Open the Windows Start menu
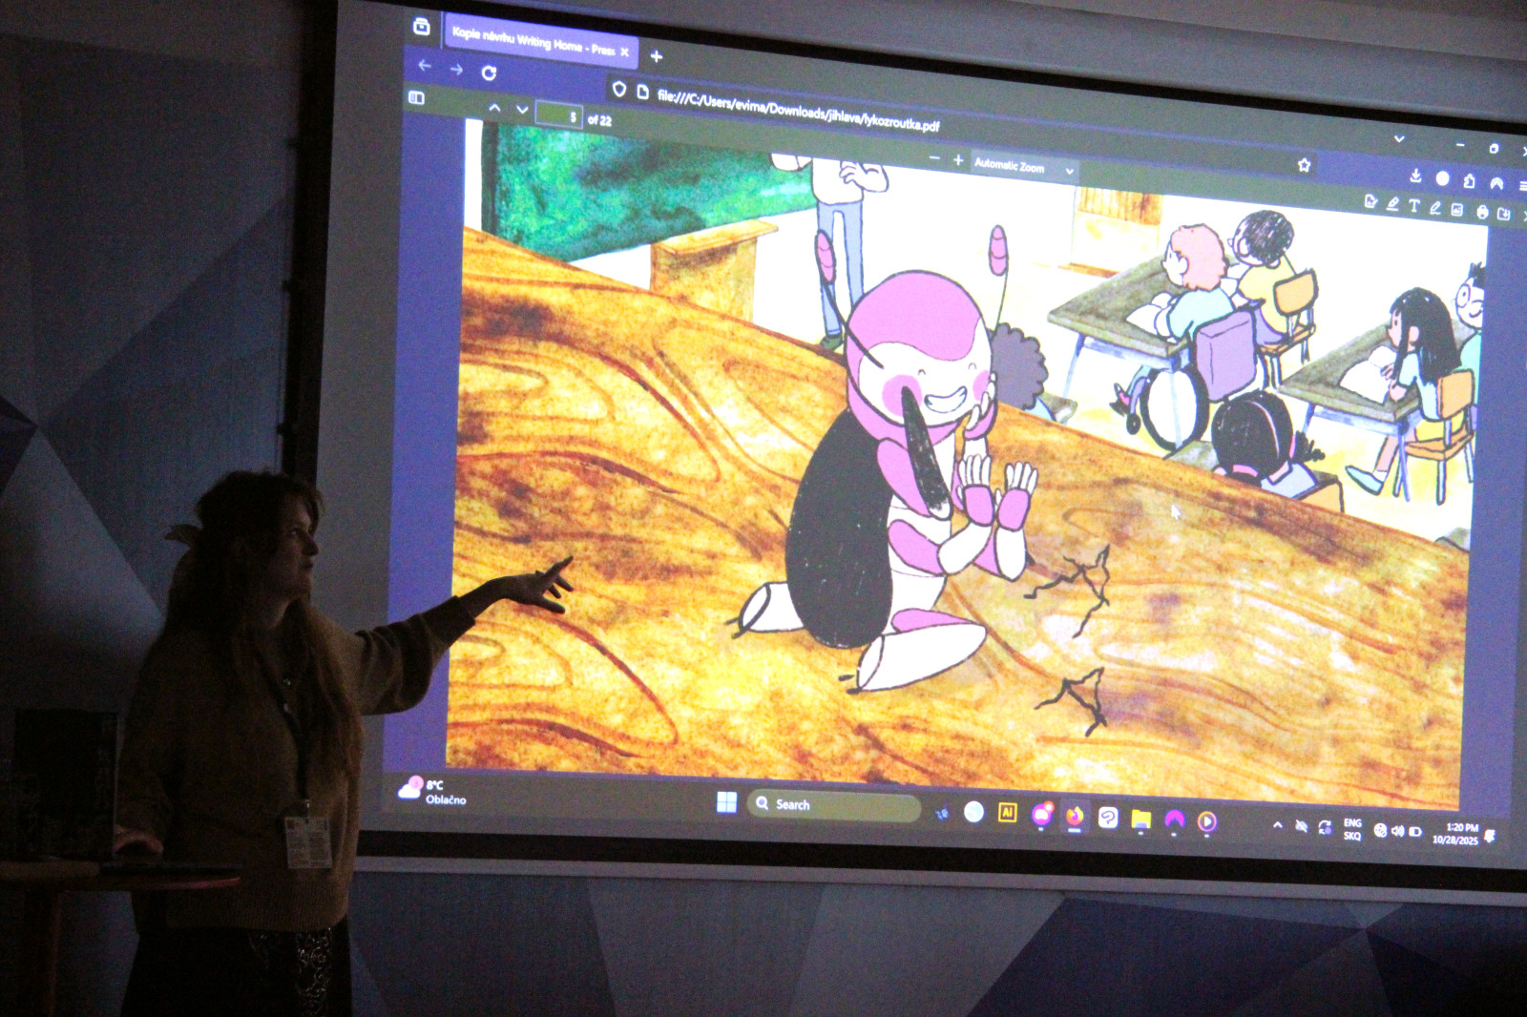Screen dimensions: 1527x1017 (x=726, y=802)
